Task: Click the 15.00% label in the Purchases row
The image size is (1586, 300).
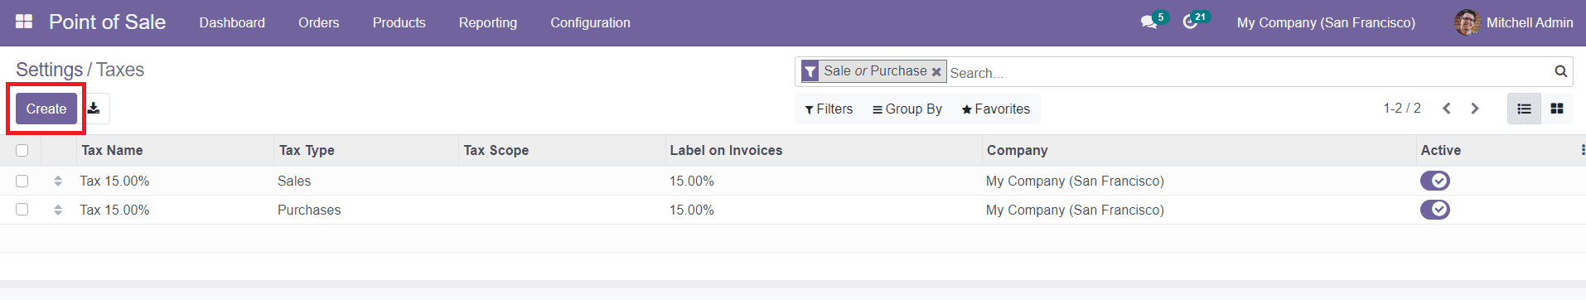Action: point(692,210)
